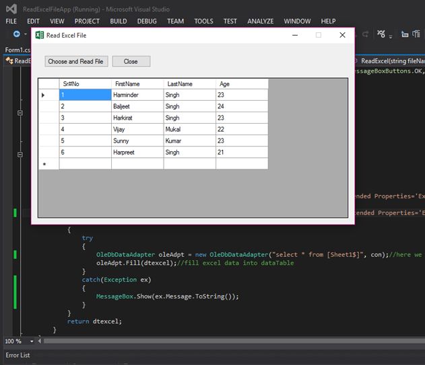Viewport: 425px width, 365px height.
Task: Click the navigate backward toolbar arrow
Action: 16,34
